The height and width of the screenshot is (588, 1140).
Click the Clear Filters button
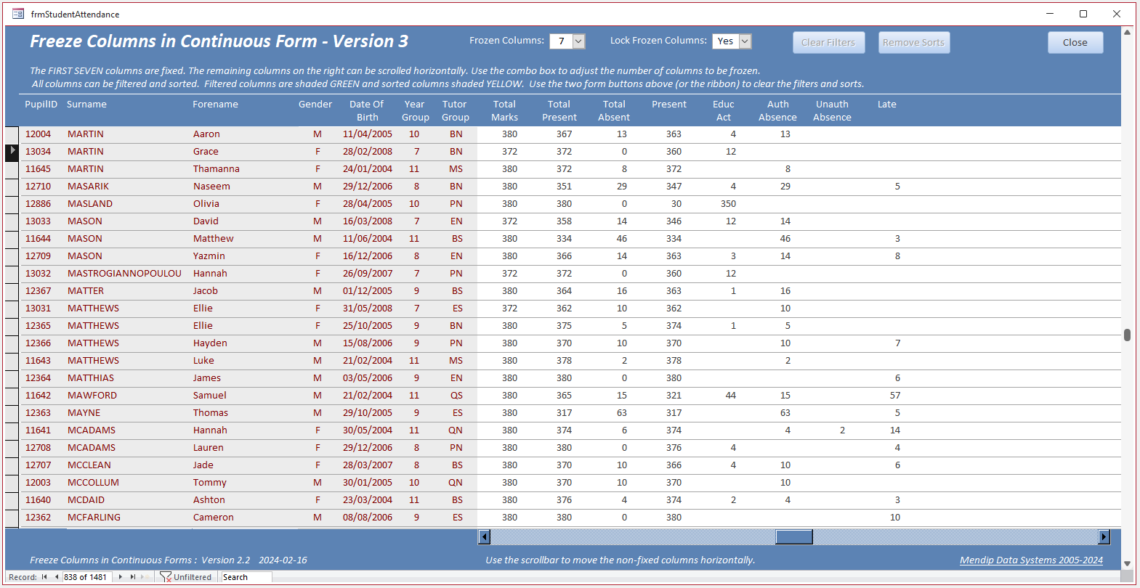click(828, 43)
